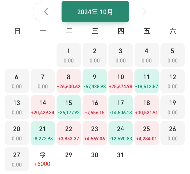Open day 14 with +20,429.34
The width and height of the screenshot is (190, 174).
tap(43, 107)
